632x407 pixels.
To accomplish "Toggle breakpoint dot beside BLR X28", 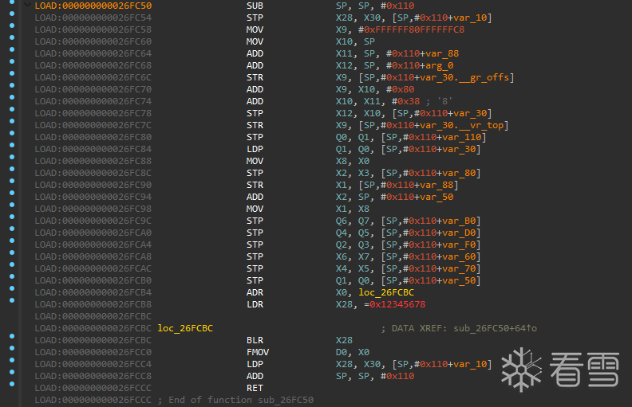I will point(12,336).
